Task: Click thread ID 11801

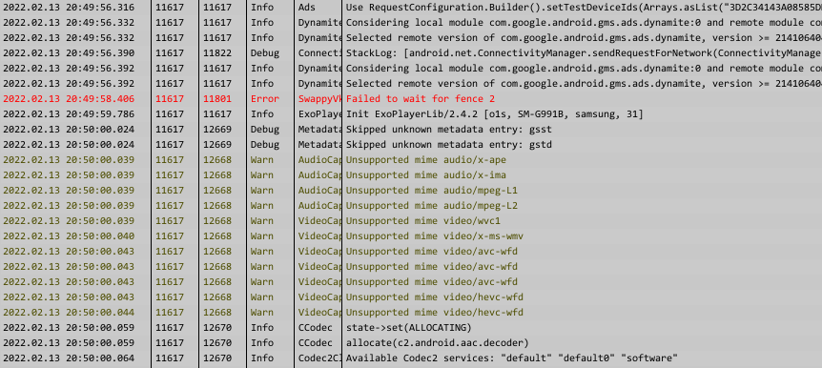Action: click(x=217, y=99)
